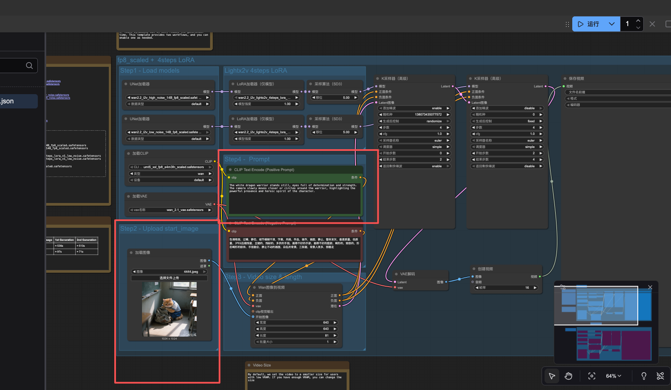Increase batch count with the up arrow

point(638,21)
